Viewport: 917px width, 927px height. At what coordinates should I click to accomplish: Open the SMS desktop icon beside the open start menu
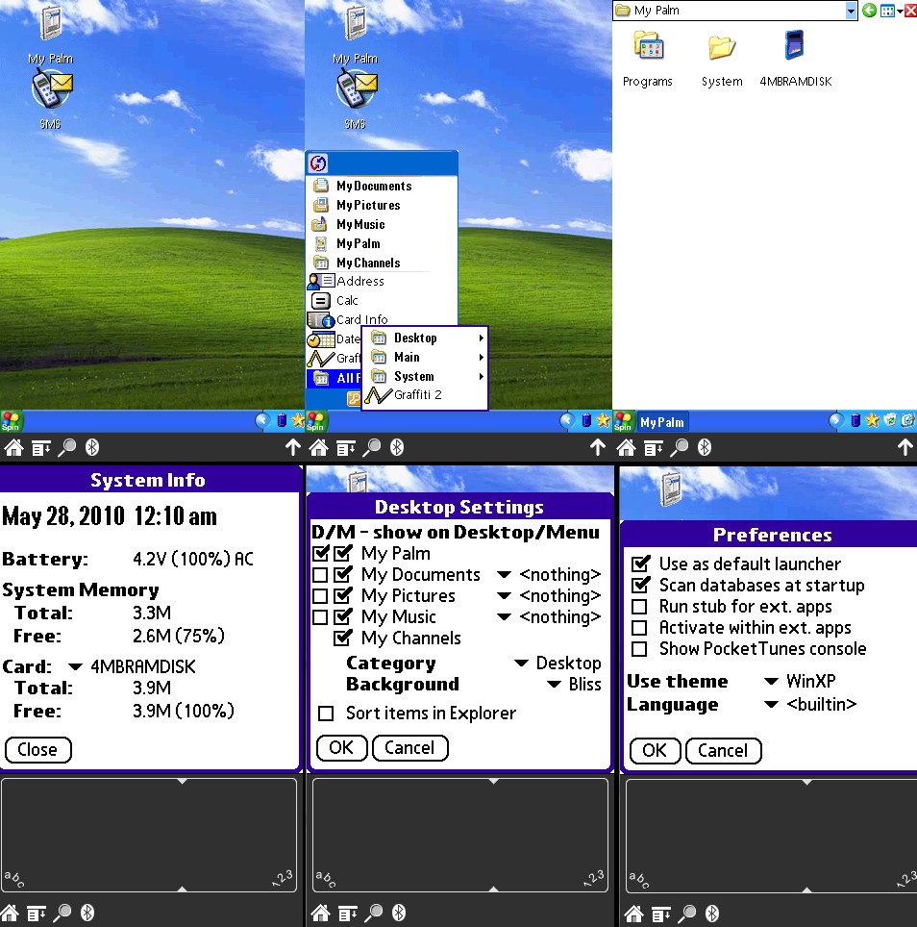(x=356, y=99)
